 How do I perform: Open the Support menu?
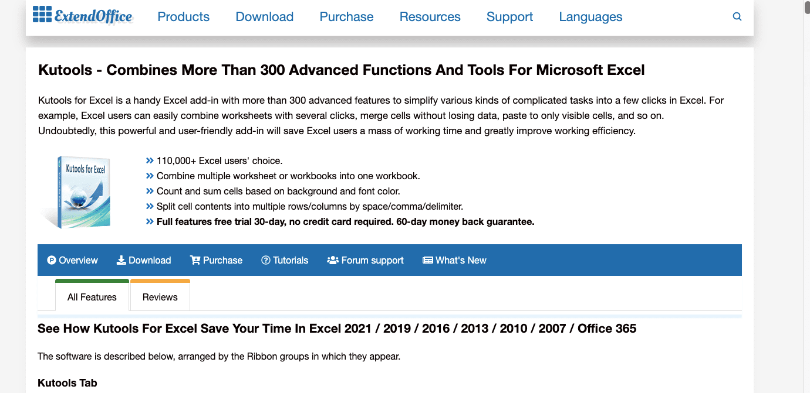(x=509, y=17)
